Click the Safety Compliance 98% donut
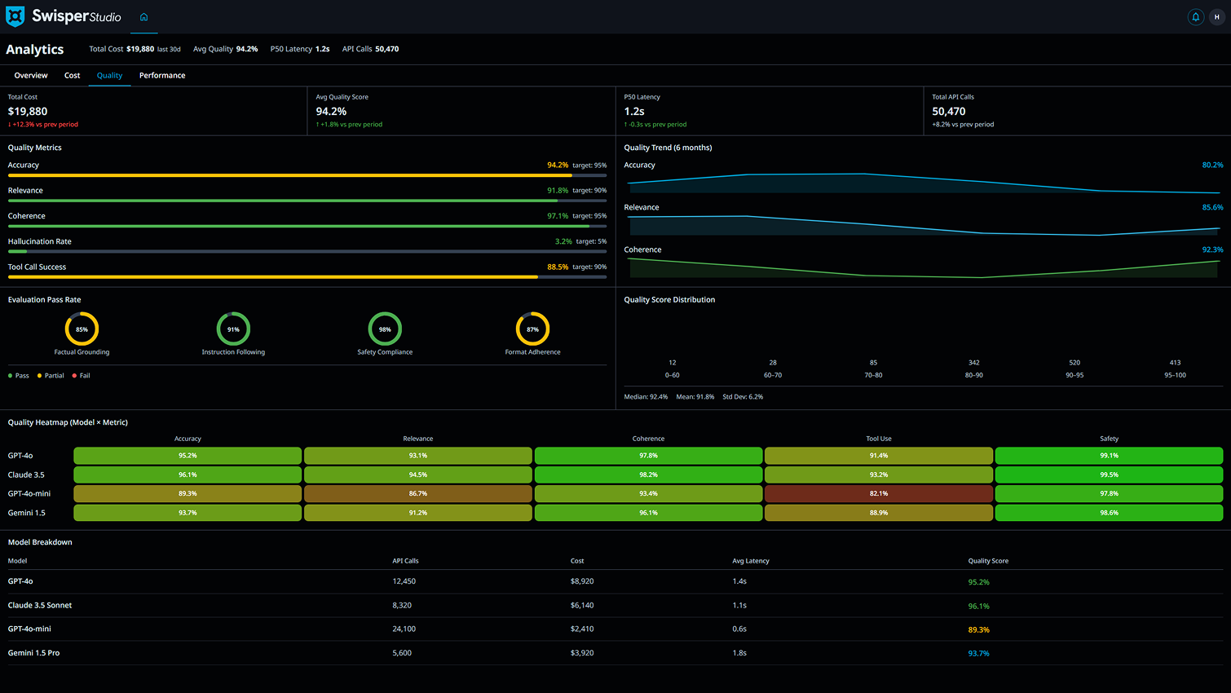Image resolution: width=1231 pixels, height=693 pixels. (385, 329)
